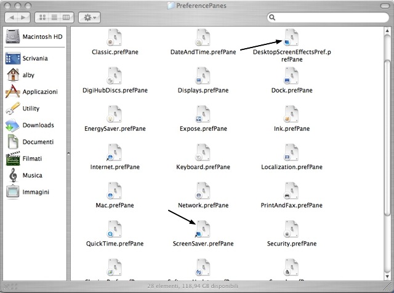
Task: Open Applicazioni in the sidebar
Action: pyautogui.click(x=31, y=92)
